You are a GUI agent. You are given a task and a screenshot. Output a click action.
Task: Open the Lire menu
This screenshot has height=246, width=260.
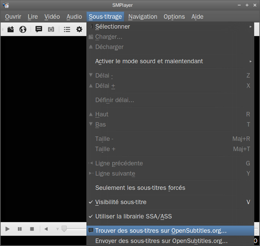point(32,17)
